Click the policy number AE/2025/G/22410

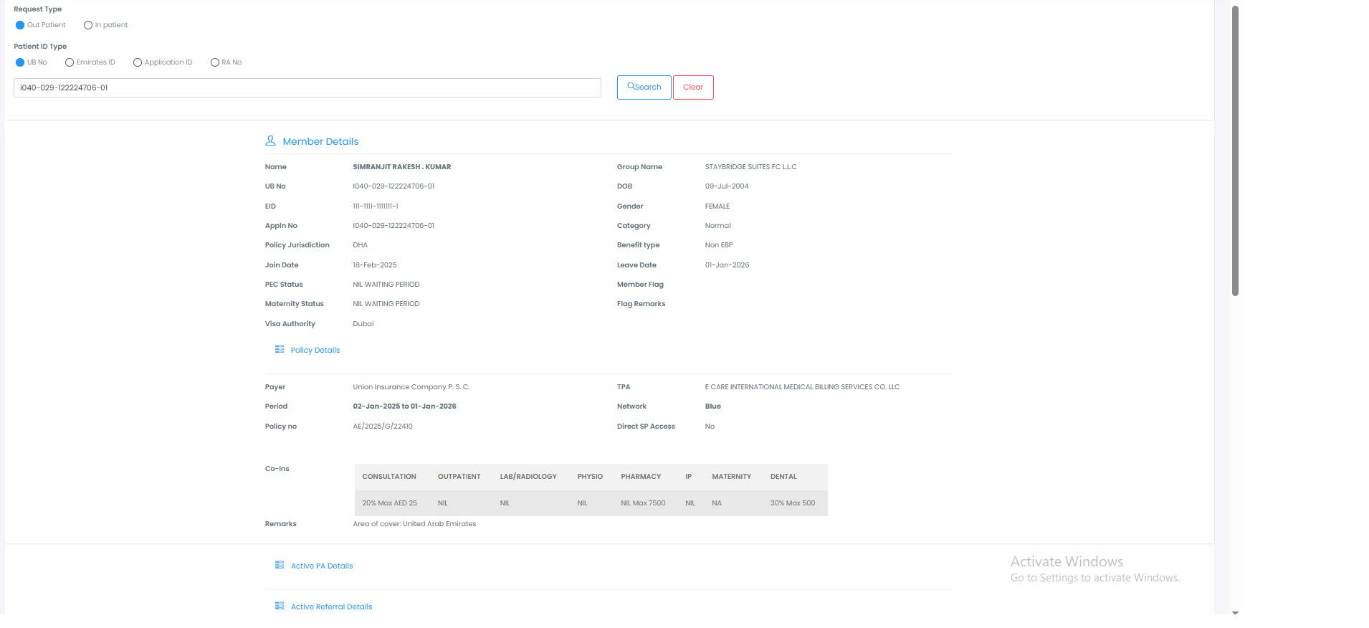[383, 427]
